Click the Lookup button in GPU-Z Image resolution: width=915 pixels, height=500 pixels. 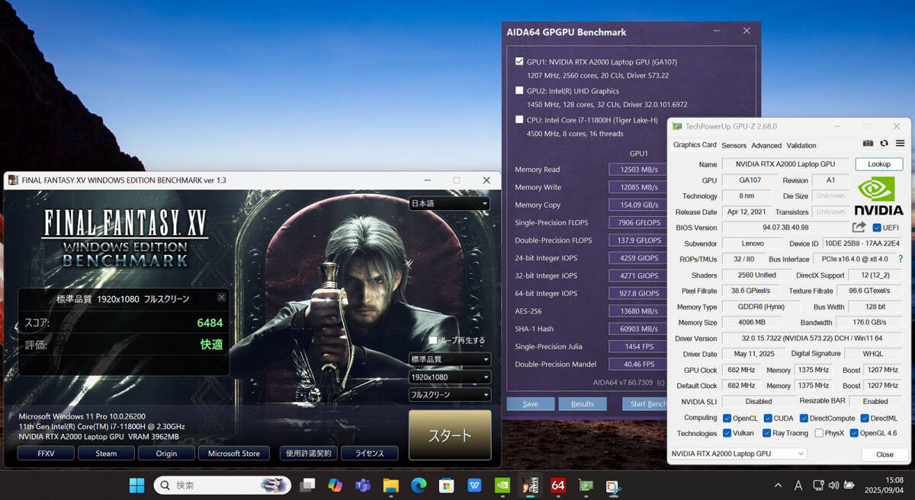(878, 164)
